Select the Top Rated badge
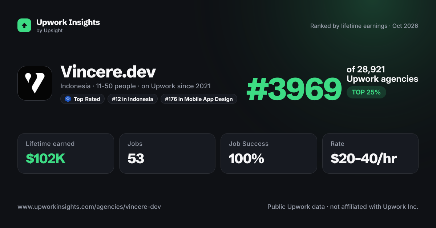The width and height of the screenshot is (436, 228). [82, 99]
